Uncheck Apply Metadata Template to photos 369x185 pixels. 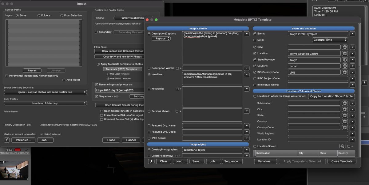[98, 64]
